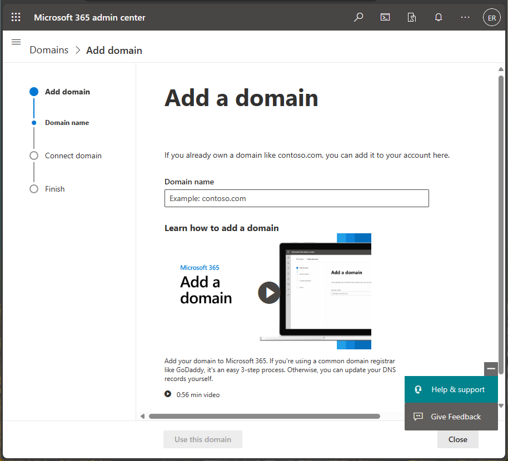The image size is (508, 461).
Task: Minimize the help panel with dash icon
Action: [491, 369]
